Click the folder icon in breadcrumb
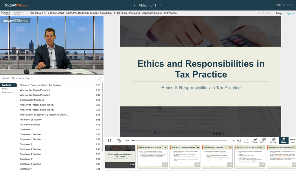The height and width of the screenshot is (171, 296). click(x=32, y=13)
